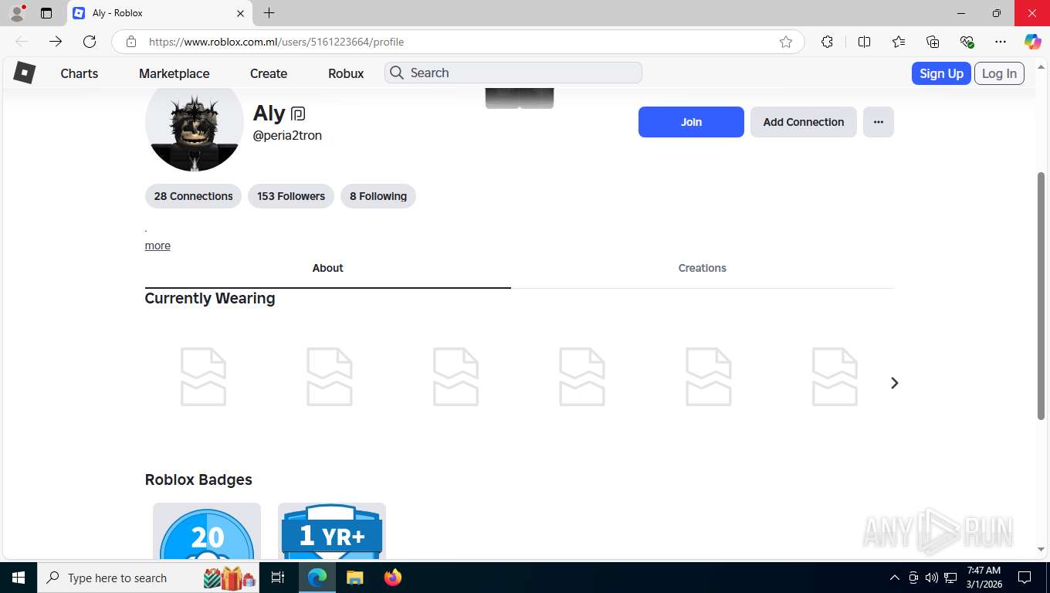Open File Explorer from the taskbar

(x=354, y=578)
